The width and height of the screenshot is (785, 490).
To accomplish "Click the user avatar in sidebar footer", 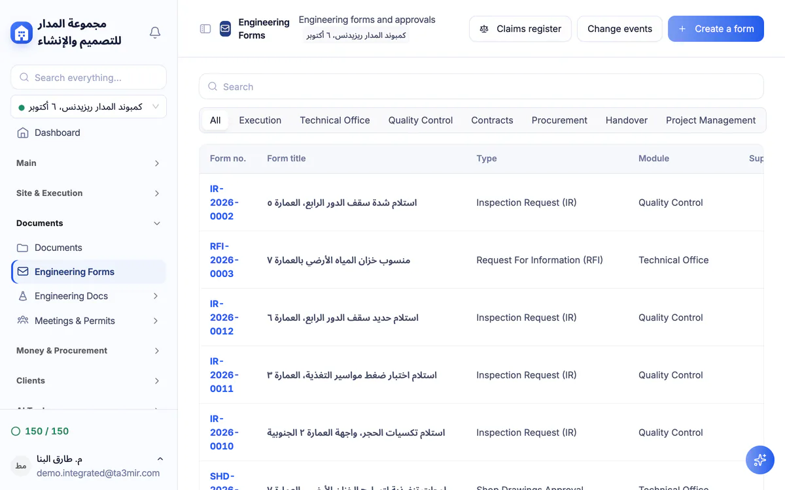I will click(x=21, y=466).
